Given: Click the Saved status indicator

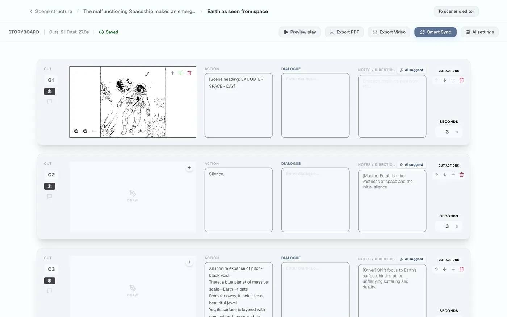Looking at the screenshot, I should 109,32.
